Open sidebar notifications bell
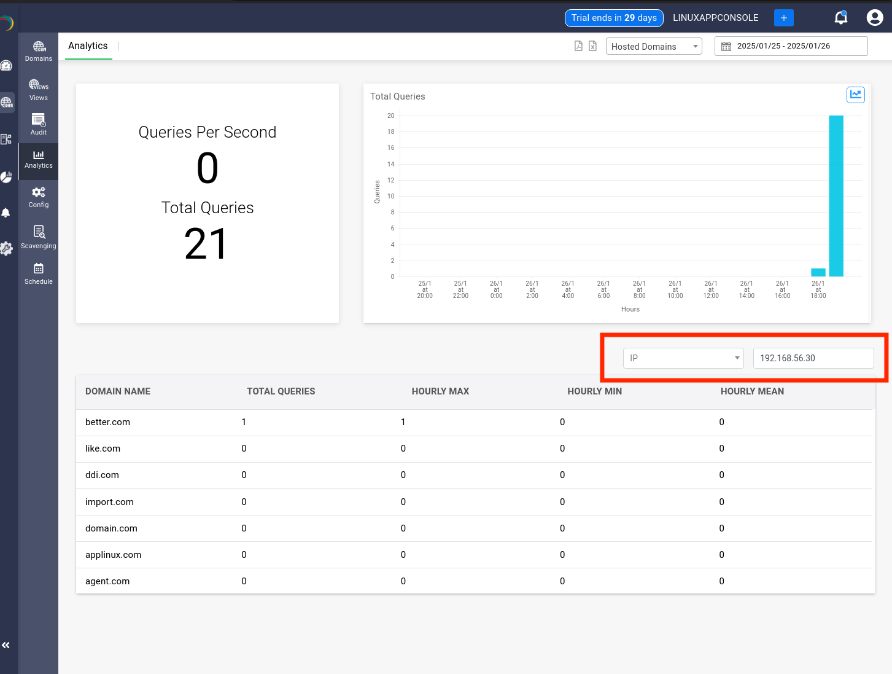 coord(6,212)
